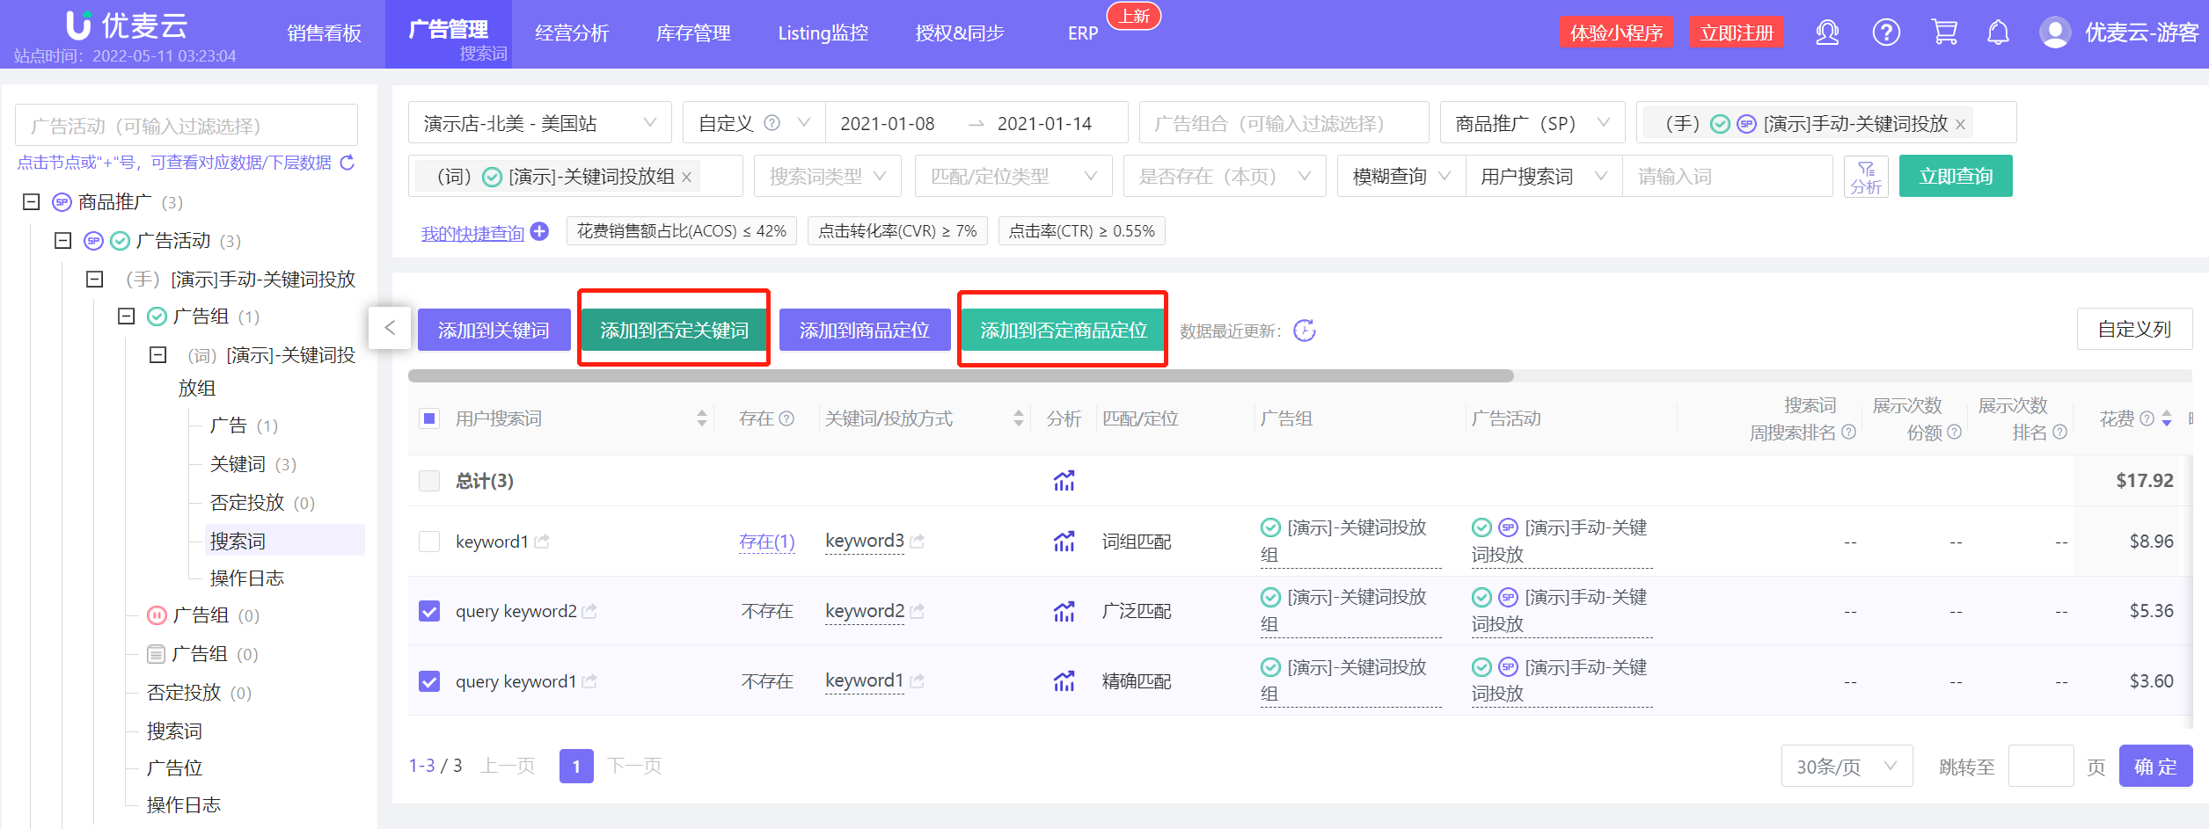This screenshot has height=829, width=2209.
Task: Click the 存在(1) link in keyword1 row
Action: (x=767, y=542)
